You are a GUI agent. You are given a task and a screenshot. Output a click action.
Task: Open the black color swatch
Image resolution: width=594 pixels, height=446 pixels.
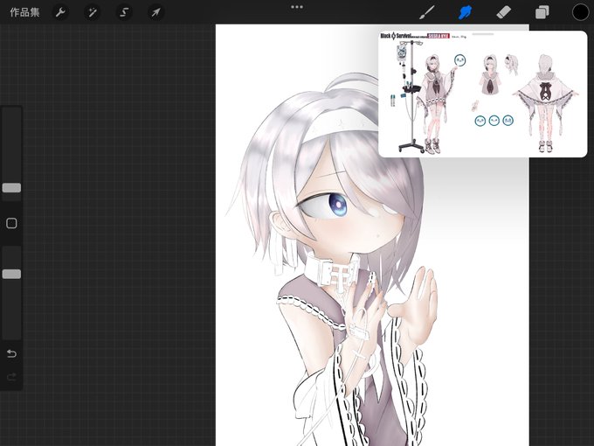point(580,12)
